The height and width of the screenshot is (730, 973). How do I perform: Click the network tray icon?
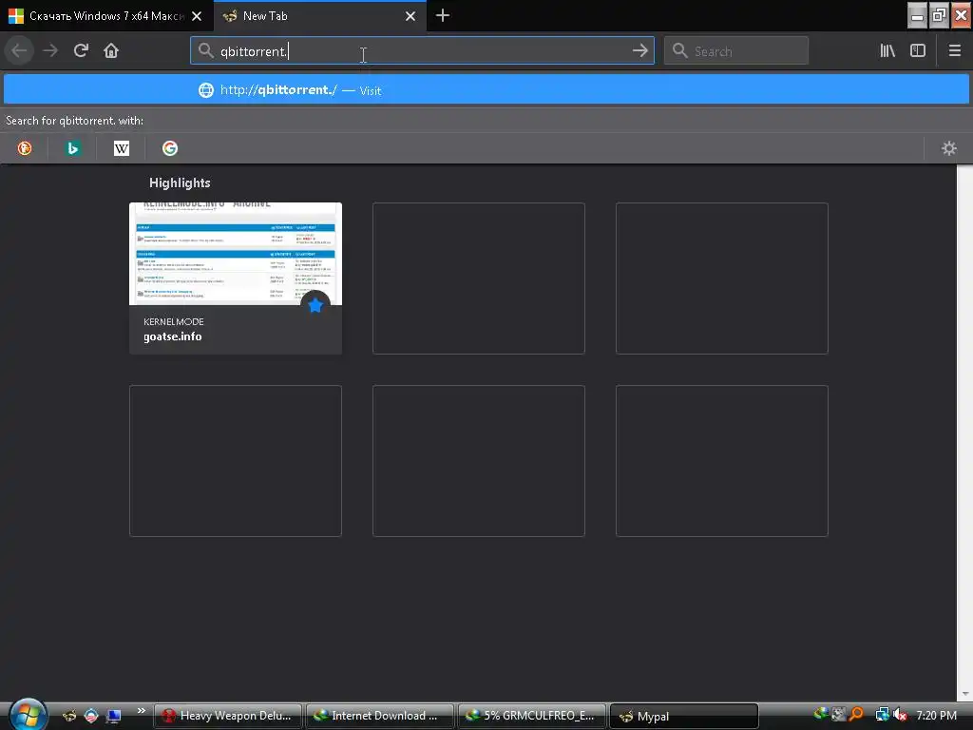point(882,715)
